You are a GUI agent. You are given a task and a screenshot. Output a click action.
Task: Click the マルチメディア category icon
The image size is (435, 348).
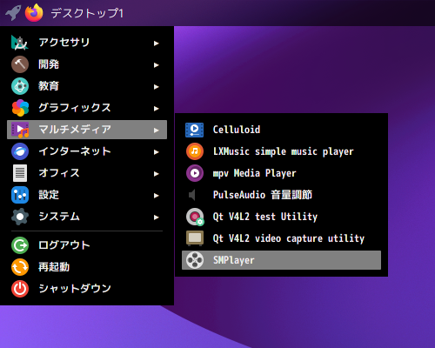pos(20,130)
